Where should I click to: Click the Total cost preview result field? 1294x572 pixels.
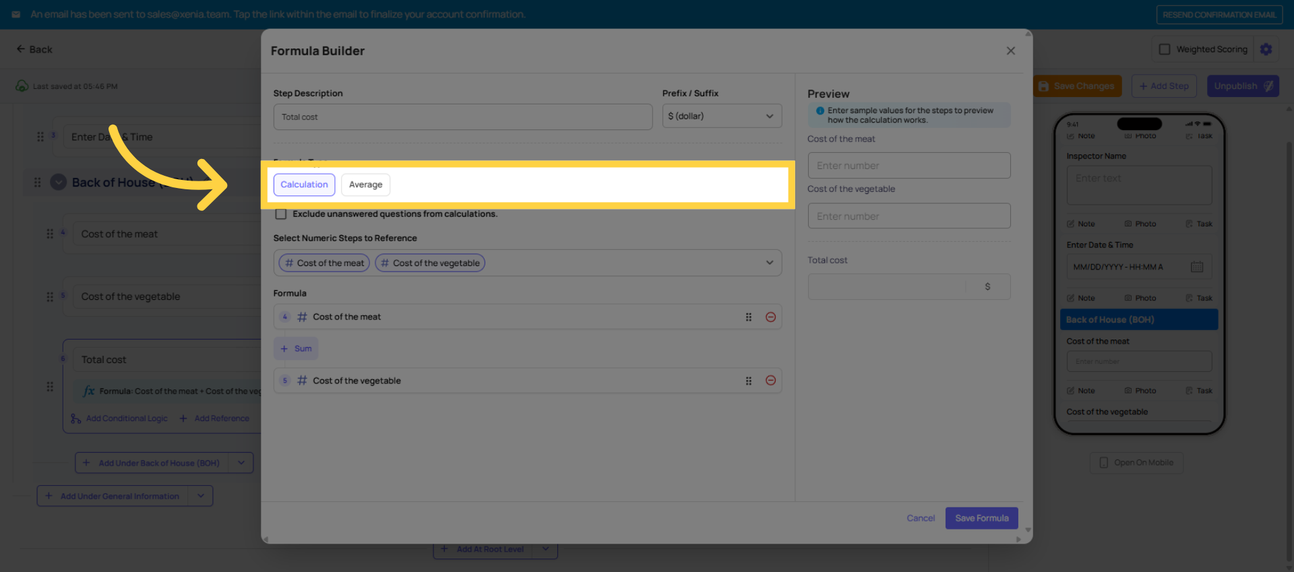908,286
